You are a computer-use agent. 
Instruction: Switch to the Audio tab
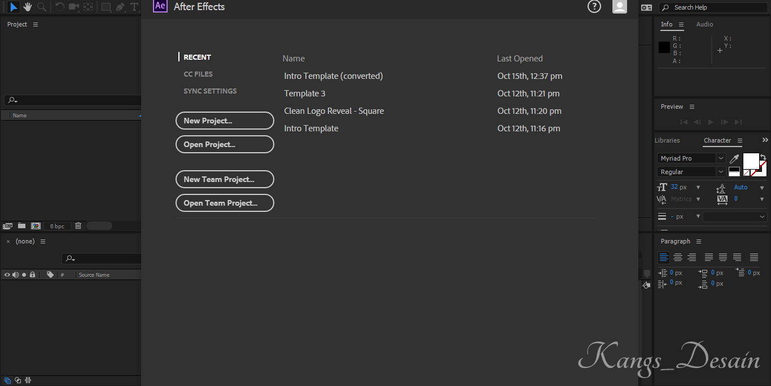point(704,24)
